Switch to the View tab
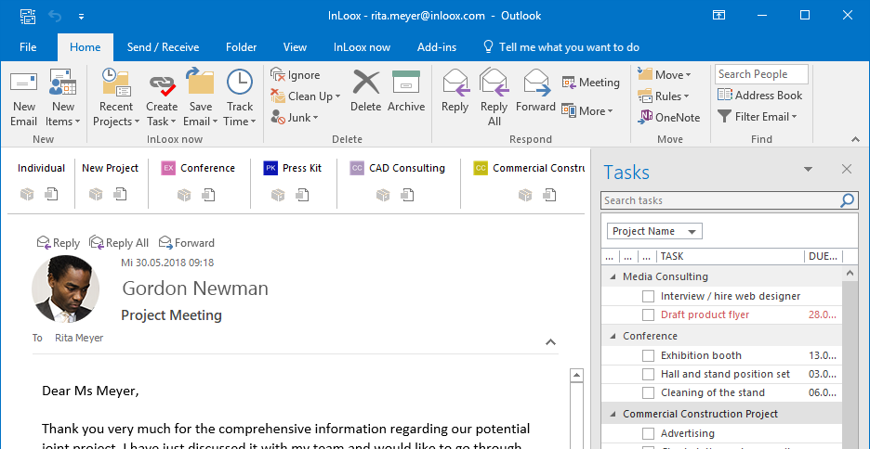This screenshot has height=449, width=870. pos(295,47)
